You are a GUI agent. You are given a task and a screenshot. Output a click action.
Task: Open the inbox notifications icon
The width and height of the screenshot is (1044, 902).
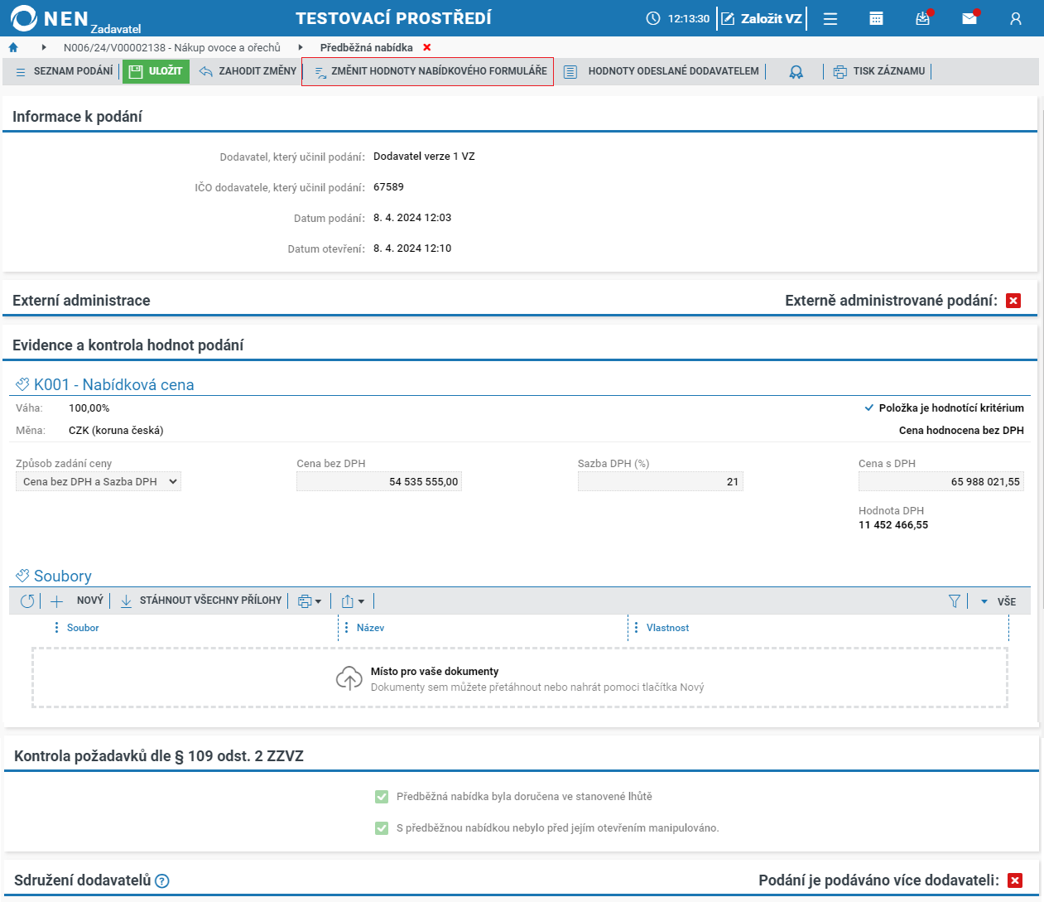pyautogui.click(x=923, y=18)
